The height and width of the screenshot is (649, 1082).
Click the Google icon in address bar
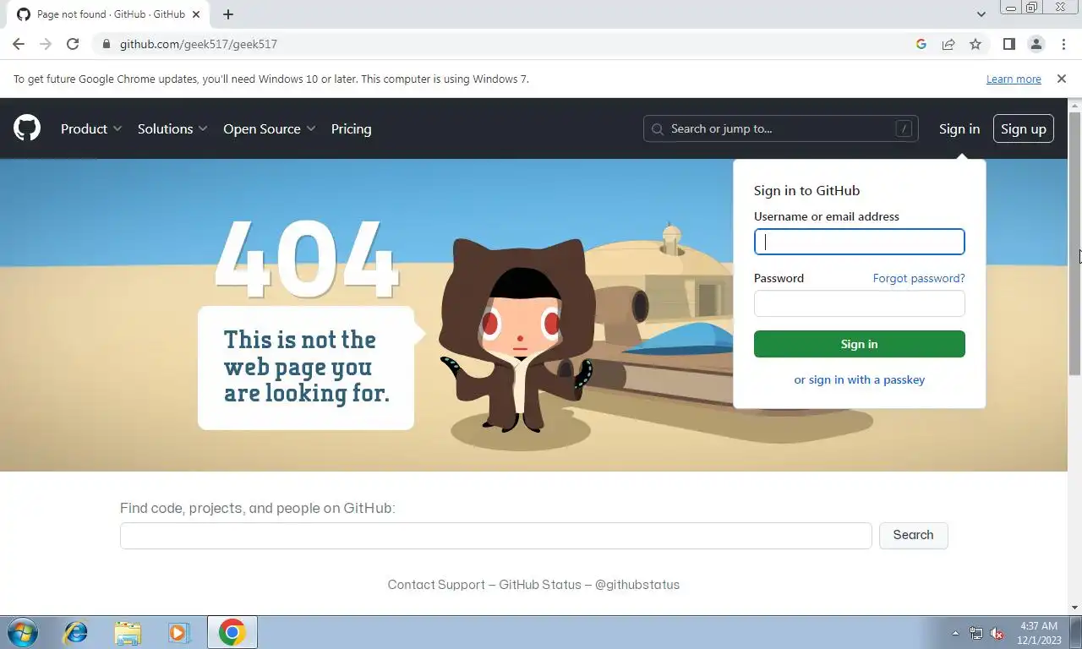click(921, 44)
